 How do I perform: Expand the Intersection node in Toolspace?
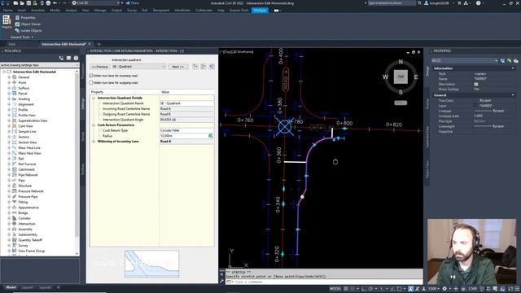coord(9,224)
